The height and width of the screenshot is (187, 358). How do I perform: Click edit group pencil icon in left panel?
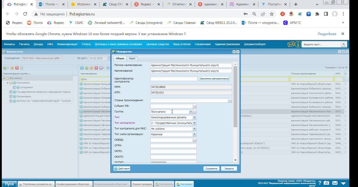(x=12, y=68)
